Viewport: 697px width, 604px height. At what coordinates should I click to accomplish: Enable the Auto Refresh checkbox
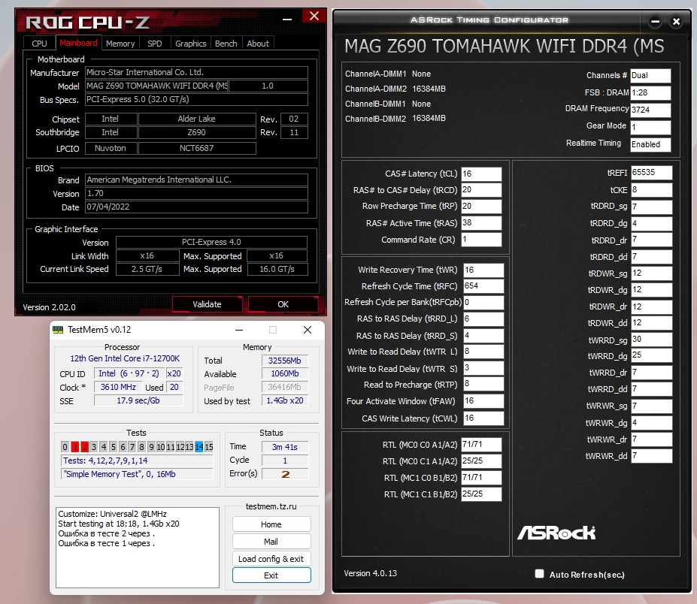(x=540, y=574)
